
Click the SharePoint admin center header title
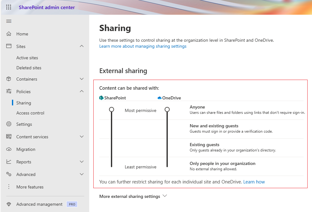pyautogui.click(x=47, y=7)
